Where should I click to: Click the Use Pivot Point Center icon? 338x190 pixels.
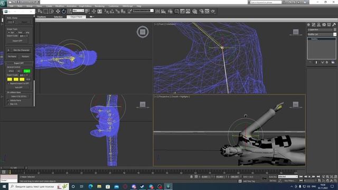[87, 11]
